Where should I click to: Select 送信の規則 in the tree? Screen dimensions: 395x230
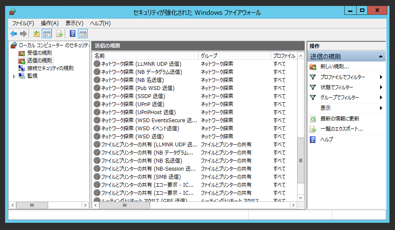(x=39, y=61)
